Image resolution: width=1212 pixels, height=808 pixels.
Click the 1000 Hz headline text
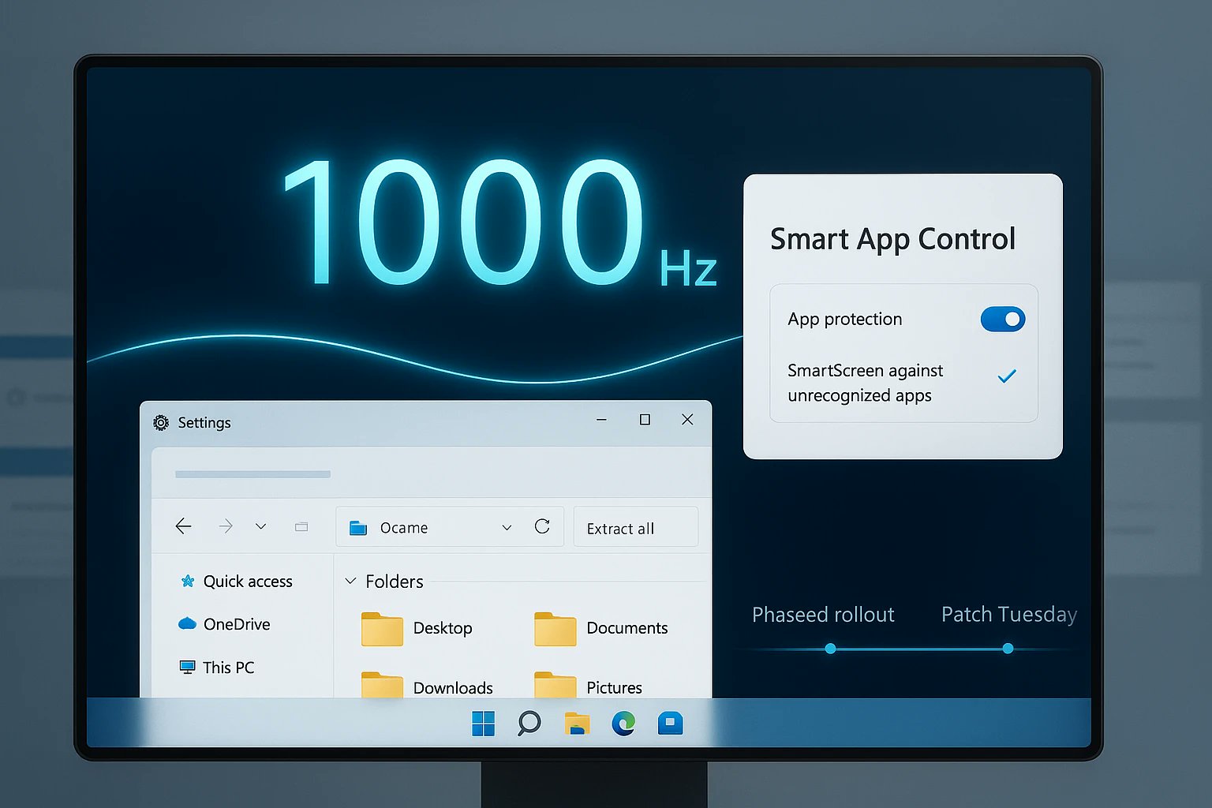[499, 223]
